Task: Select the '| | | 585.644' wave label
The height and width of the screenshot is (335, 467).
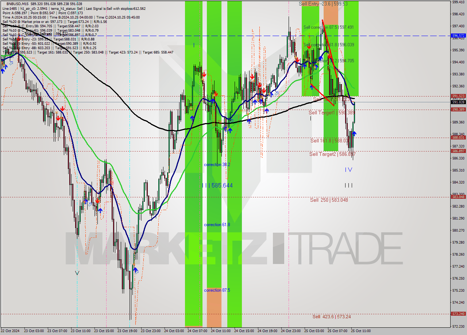Action: [217, 185]
